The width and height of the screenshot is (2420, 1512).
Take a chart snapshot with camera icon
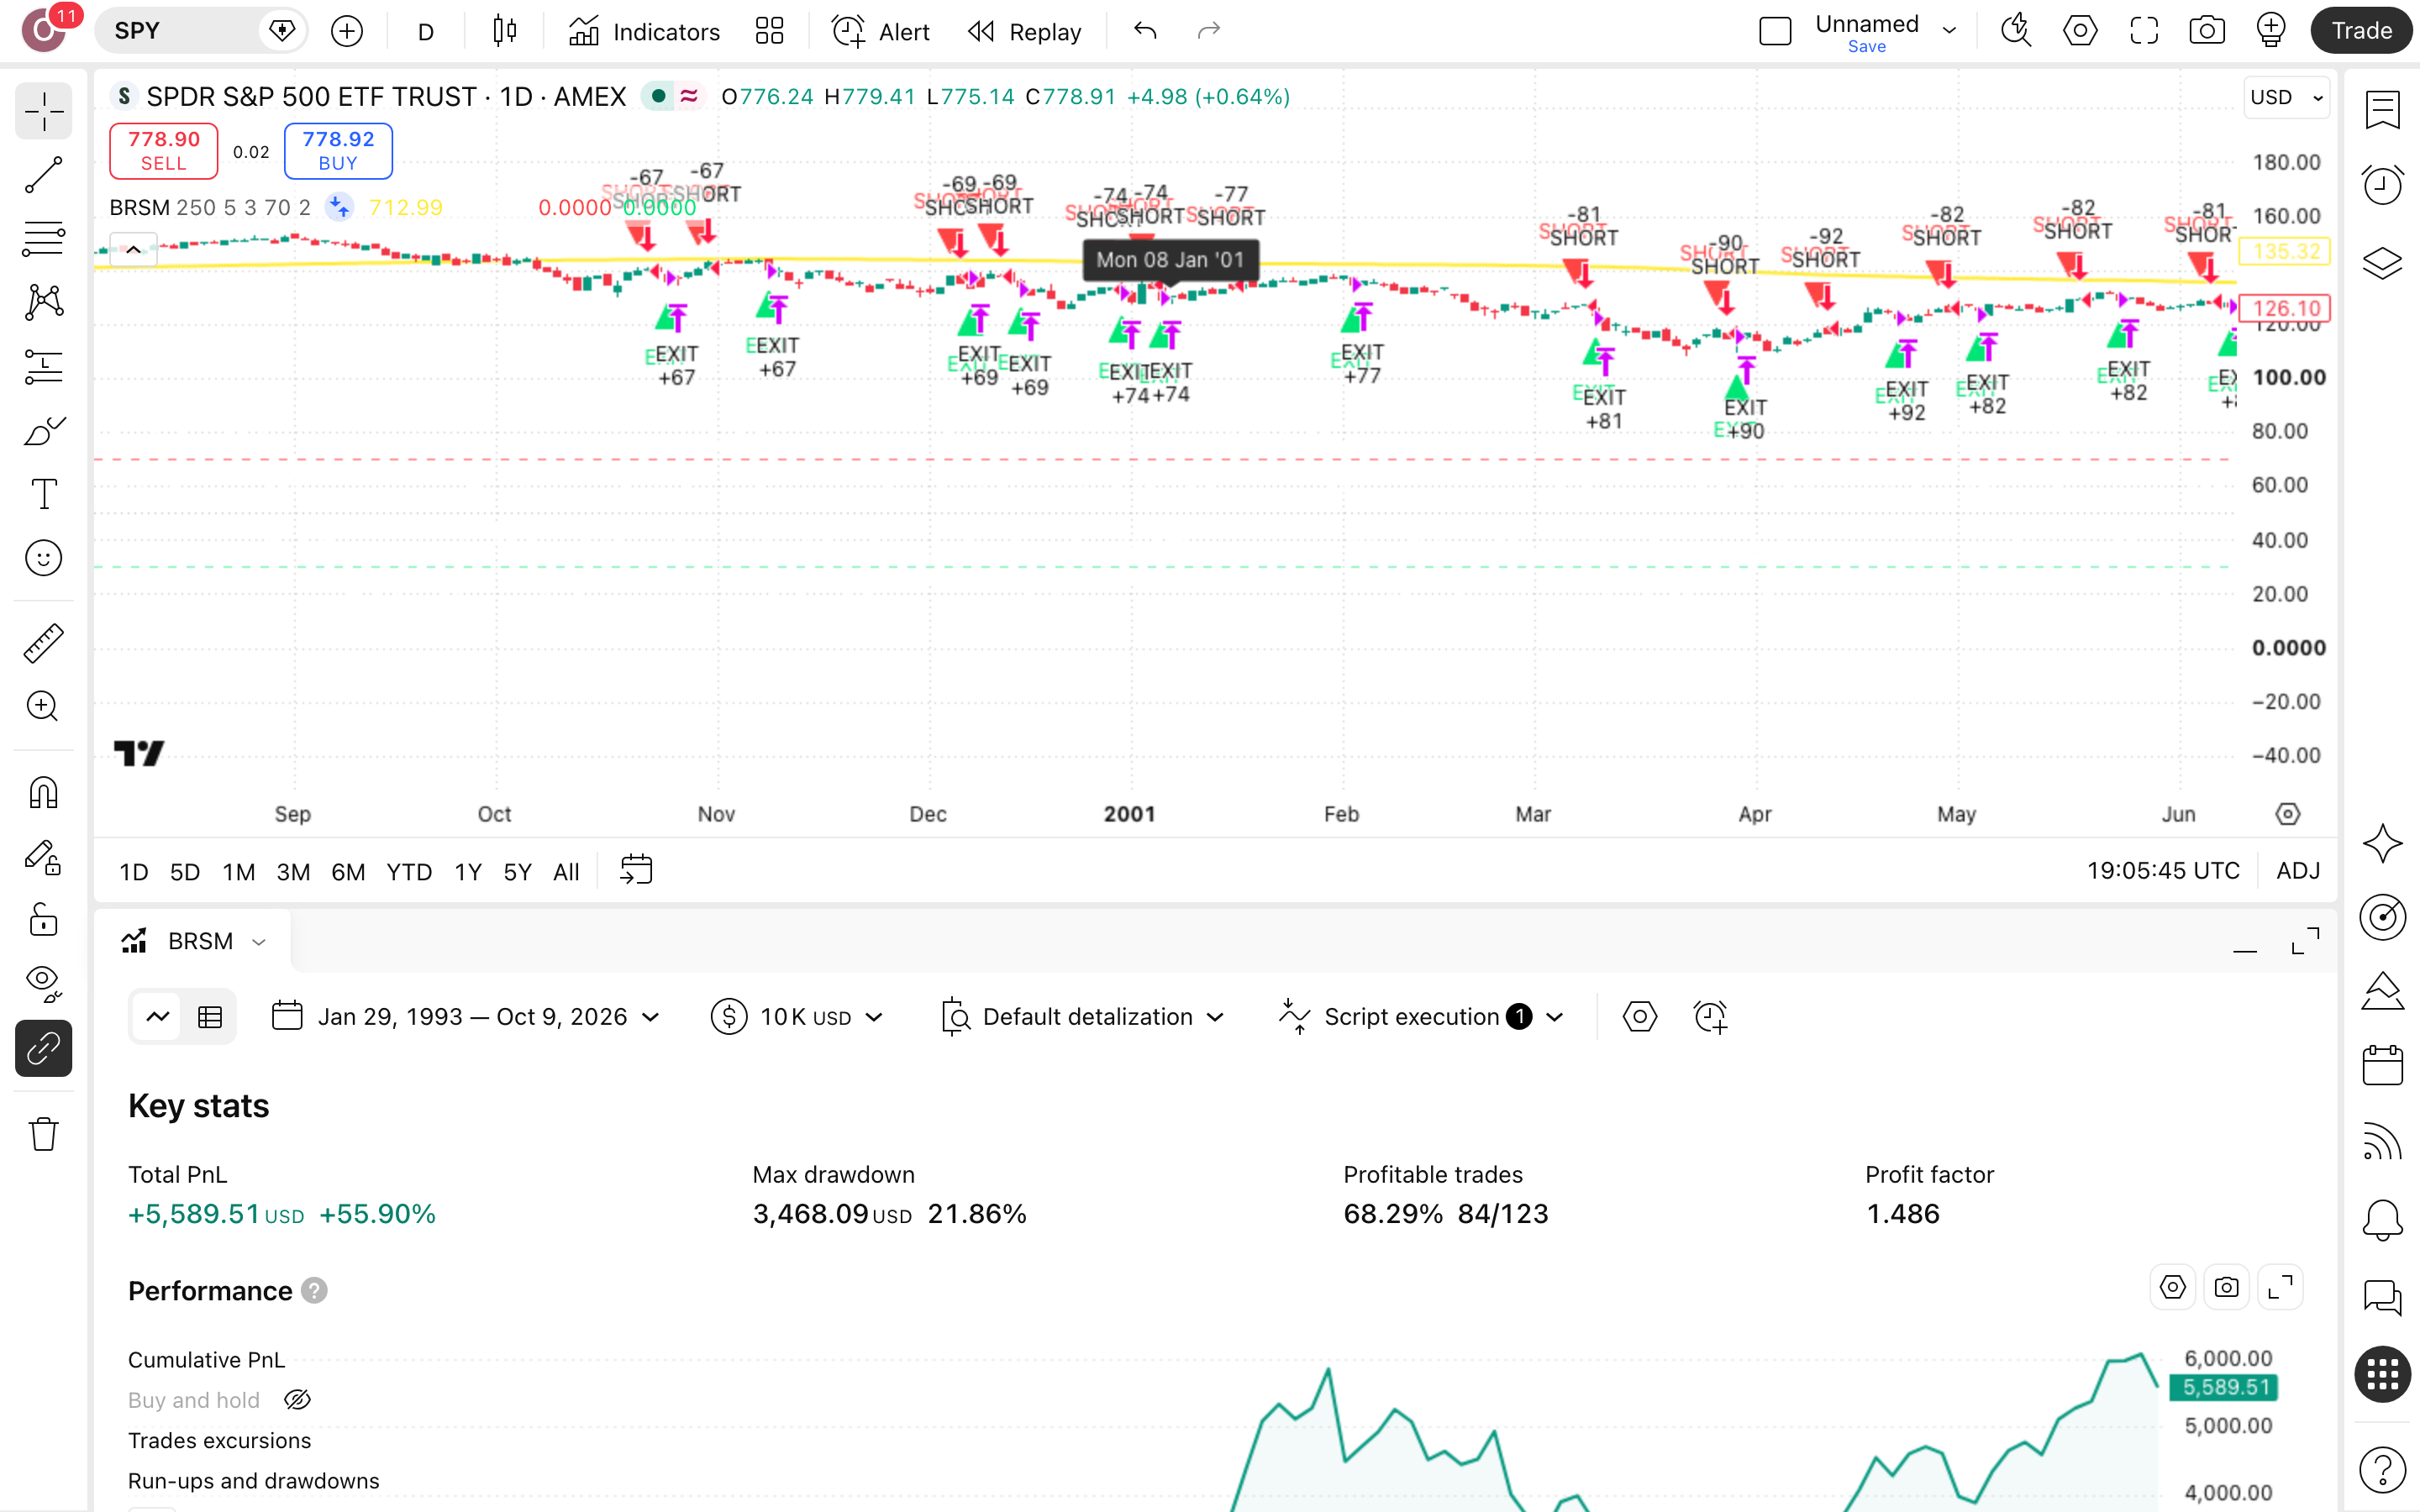(2207, 31)
